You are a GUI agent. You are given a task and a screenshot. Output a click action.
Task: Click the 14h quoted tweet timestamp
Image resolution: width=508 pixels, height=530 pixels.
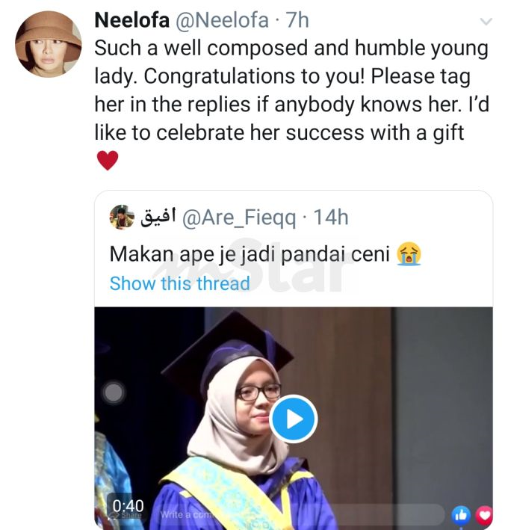coord(331,218)
